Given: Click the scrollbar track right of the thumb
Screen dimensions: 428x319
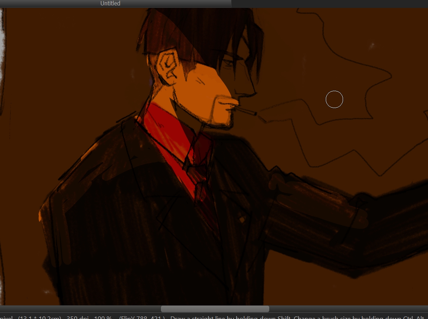Looking at the screenshot, I should click(346, 309).
